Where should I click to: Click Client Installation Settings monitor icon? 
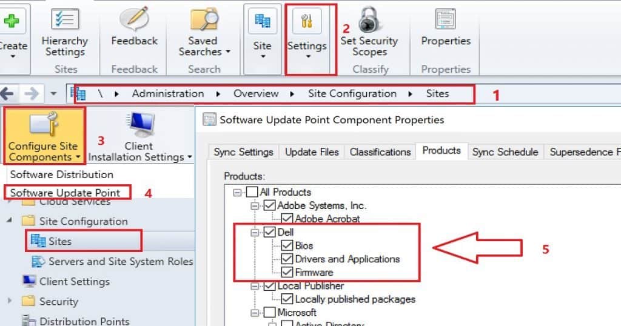click(141, 125)
